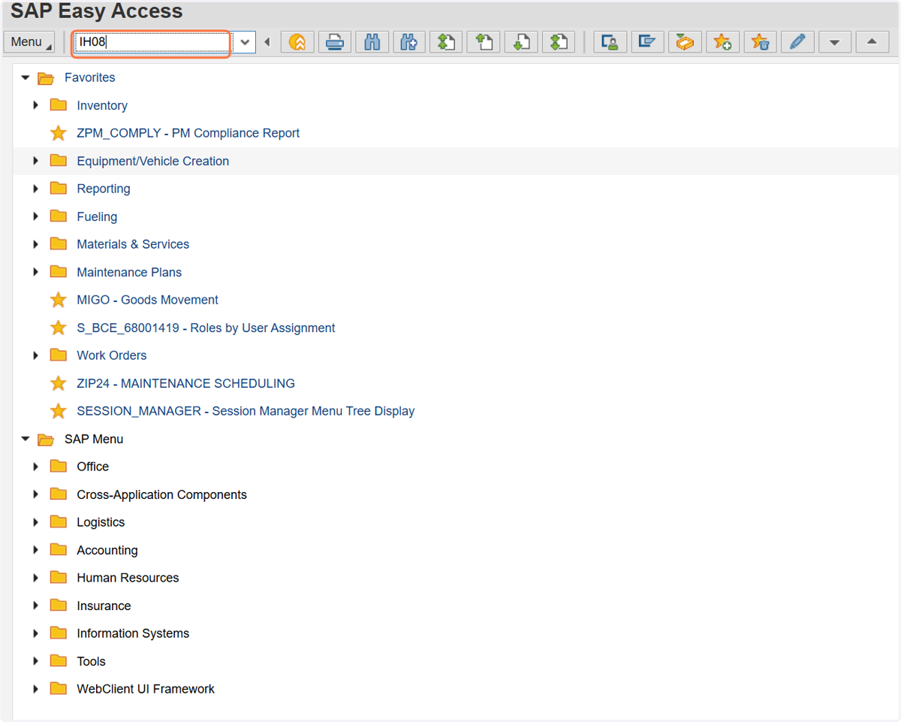Click star icon beside ZPM_COMPLY

[59, 134]
